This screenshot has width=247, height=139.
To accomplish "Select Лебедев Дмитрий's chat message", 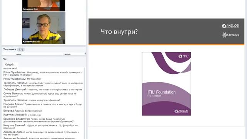I will [43, 90].
